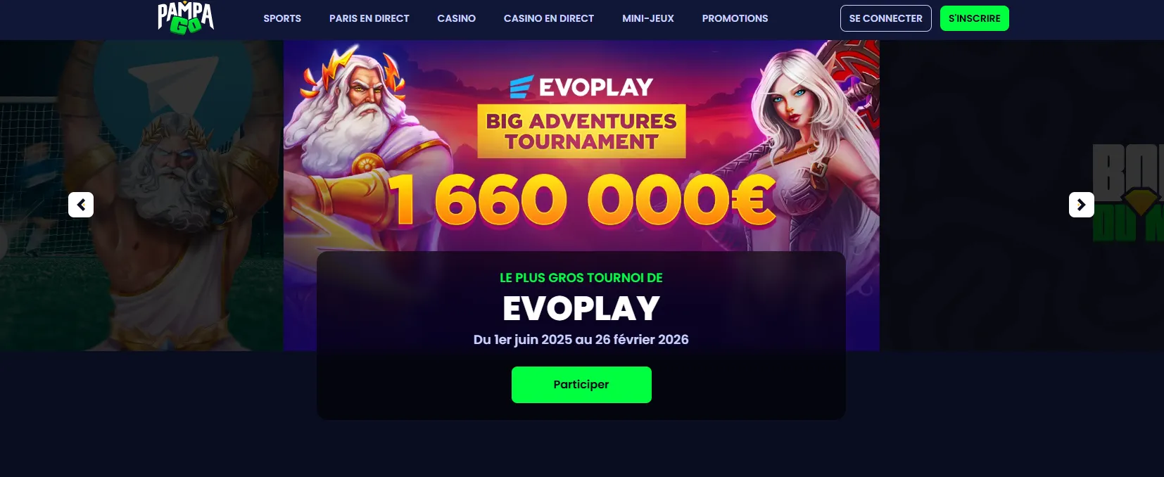The height and width of the screenshot is (477, 1164).
Task: Click the PampaGo logo
Action: [186, 18]
